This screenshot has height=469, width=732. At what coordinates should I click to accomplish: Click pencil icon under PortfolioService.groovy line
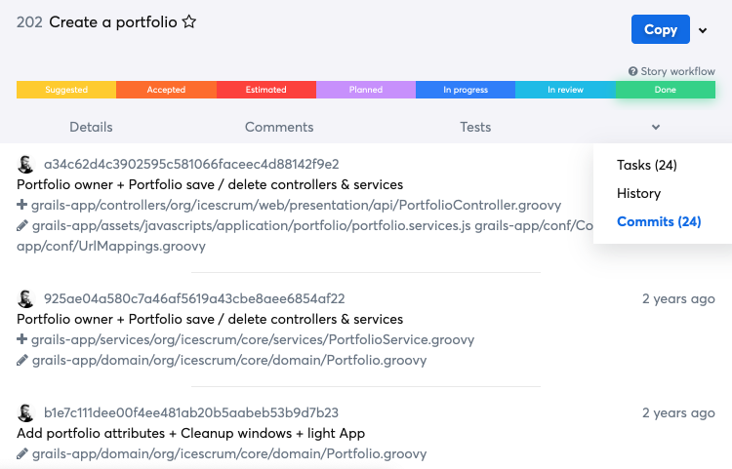click(x=21, y=360)
